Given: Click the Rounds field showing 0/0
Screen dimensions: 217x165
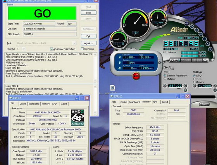Looking at the screenshot, I should tap(72, 24).
